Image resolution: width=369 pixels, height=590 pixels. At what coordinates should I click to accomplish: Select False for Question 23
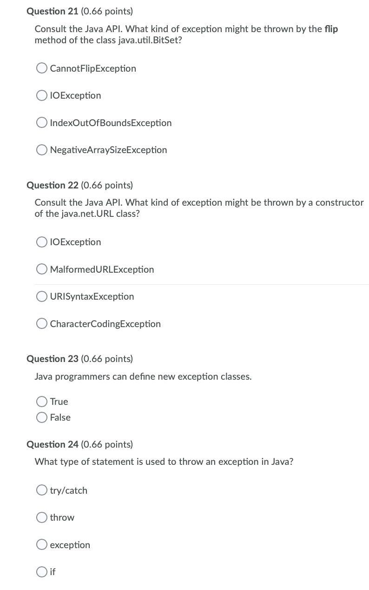[x=41, y=417]
